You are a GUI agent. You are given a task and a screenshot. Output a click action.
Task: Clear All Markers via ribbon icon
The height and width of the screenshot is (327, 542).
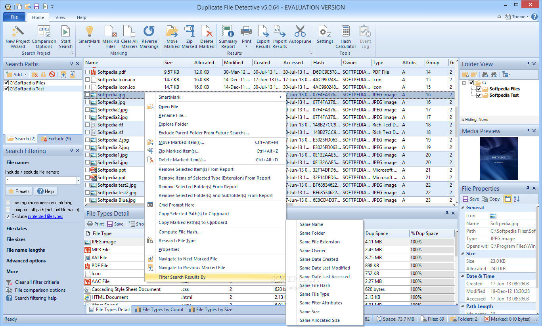click(129, 37)
